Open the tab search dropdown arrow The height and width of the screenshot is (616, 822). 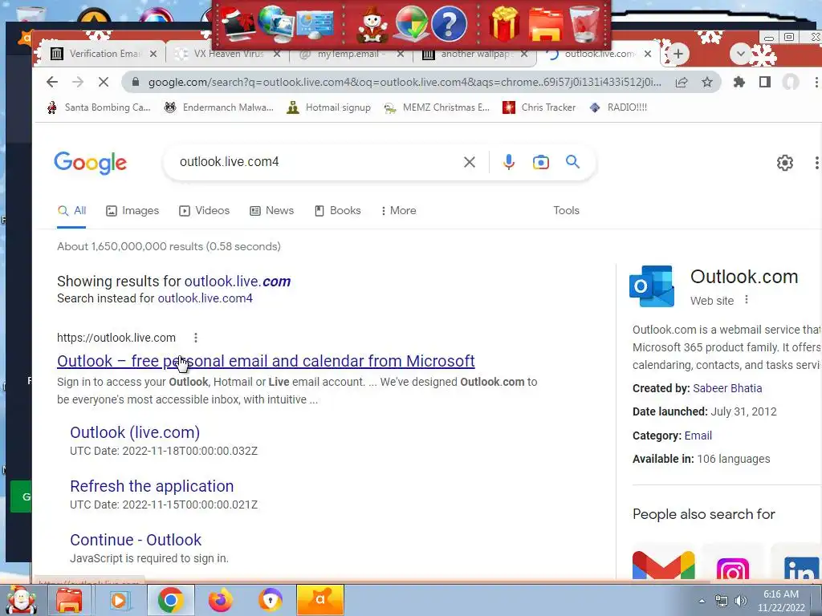(740, 54)
